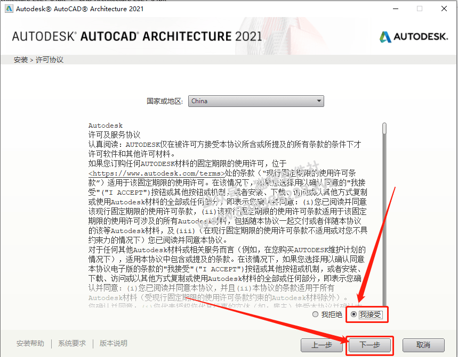Viewport: 458px width, 357px height.
Task: Click the Autodesk logo in the header
Action: 414,37
